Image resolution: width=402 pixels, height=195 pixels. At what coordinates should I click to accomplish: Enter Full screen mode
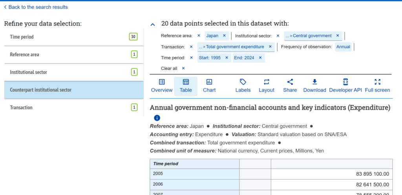point(377,86)
